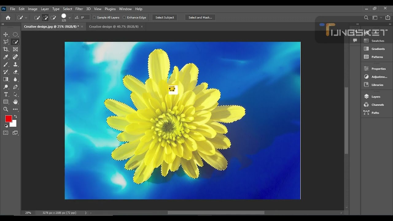Screen dimensions: 393x221
Task: Open the Properties panel
Action: 375,69
